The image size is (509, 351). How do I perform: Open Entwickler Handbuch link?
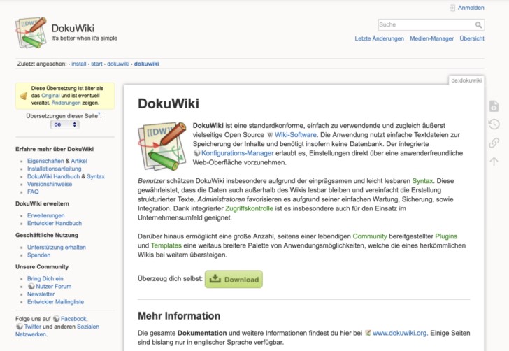(55, 223)
